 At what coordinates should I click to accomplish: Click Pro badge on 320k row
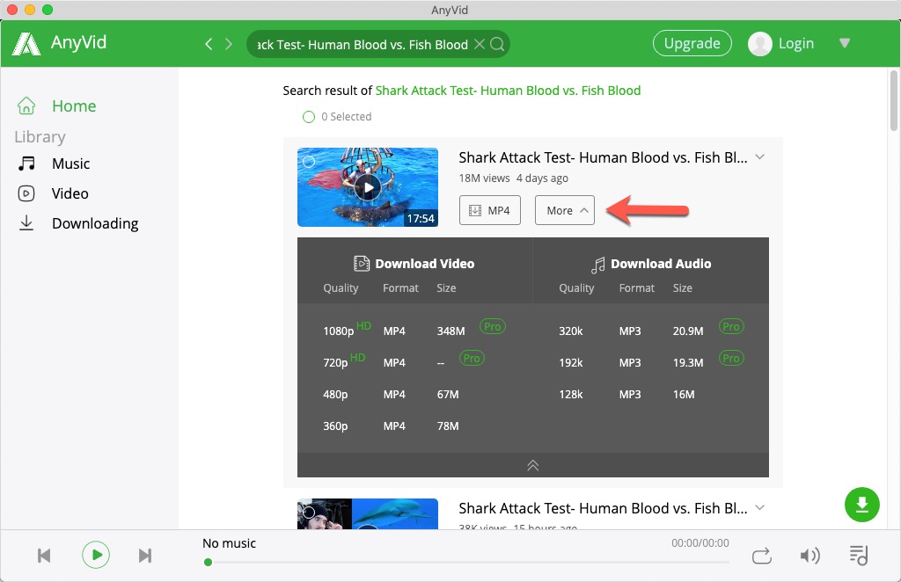pos(731,326)
